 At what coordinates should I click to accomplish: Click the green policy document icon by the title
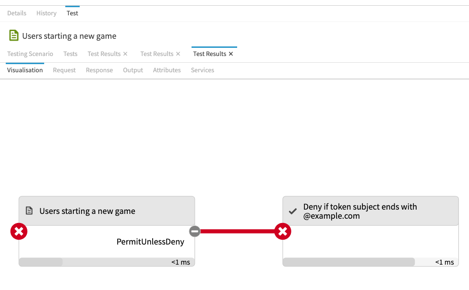tap(14, 35)
